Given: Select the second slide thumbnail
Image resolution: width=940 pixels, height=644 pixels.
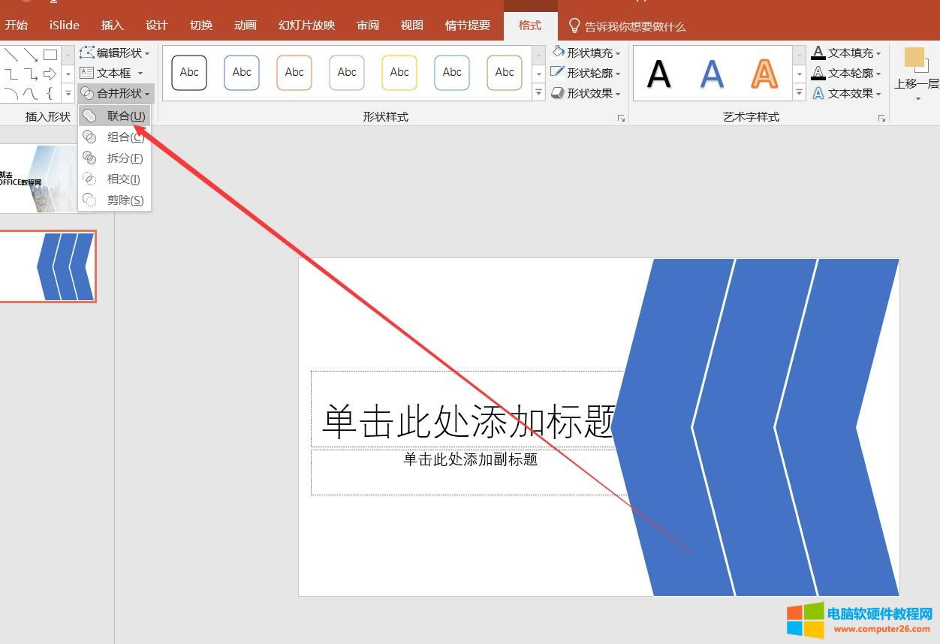Looking at the screenshot, I should point(49,266).
